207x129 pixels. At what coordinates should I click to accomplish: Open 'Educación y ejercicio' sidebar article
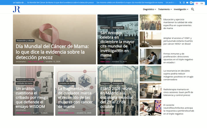pyautogui.click(x=178, y=24)
